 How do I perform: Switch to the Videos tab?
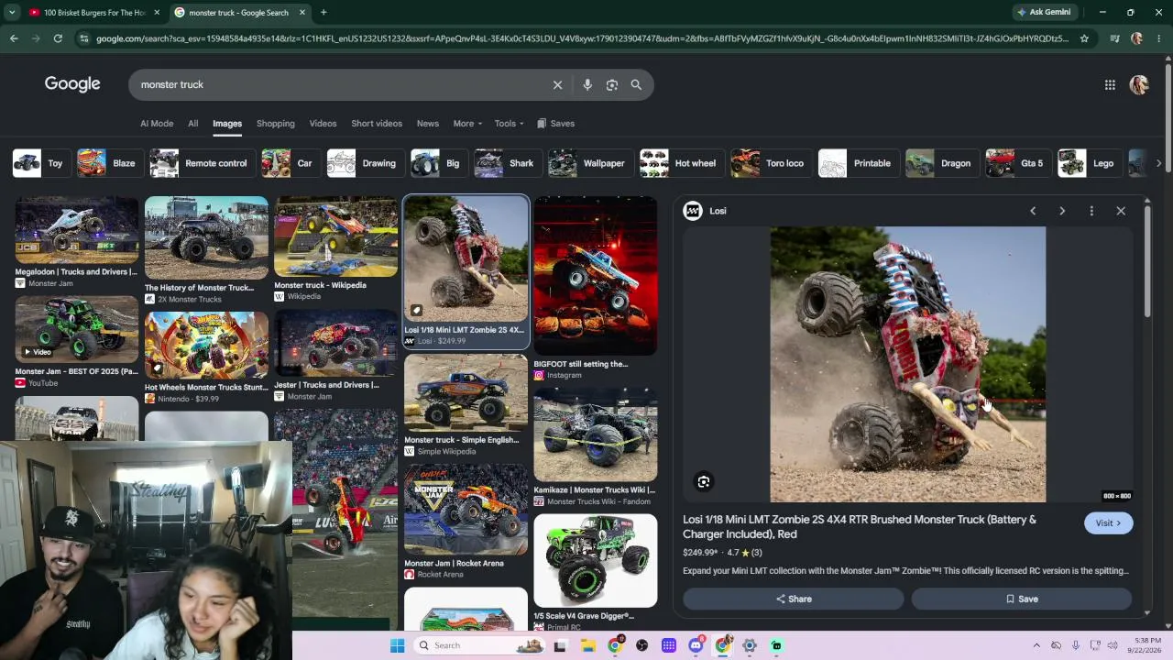point(323,123)
